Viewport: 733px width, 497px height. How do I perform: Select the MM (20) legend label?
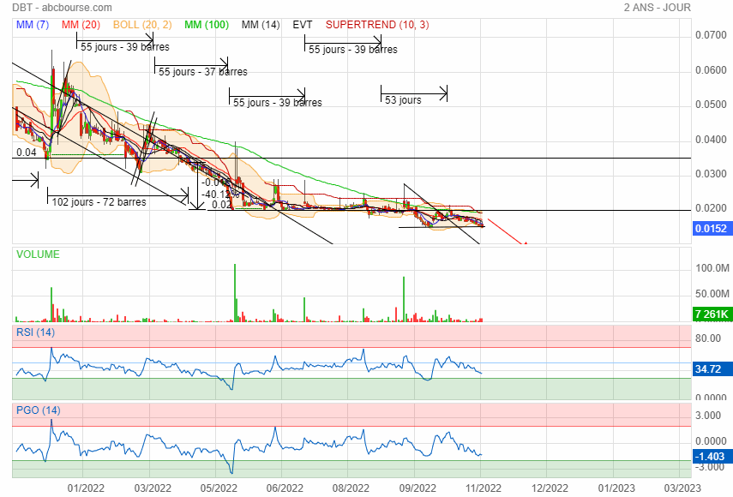pyautogui.click(x=81, y=25)
